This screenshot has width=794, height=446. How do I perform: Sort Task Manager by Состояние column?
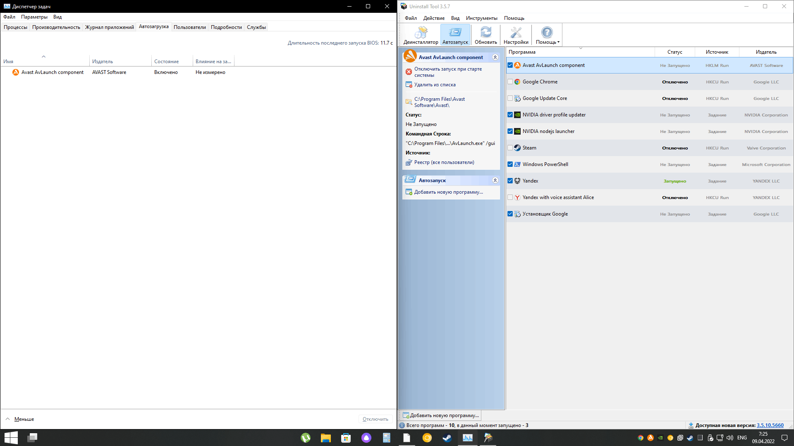172,61
